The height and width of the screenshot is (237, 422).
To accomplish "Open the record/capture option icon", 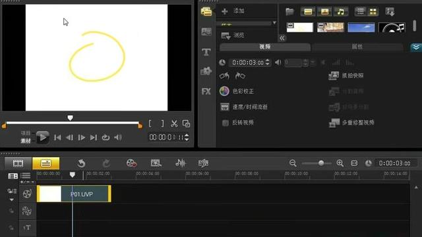I will tap(132, 163).
